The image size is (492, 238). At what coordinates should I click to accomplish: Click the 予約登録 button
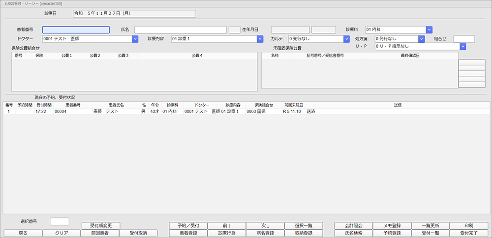coord(392,233)
